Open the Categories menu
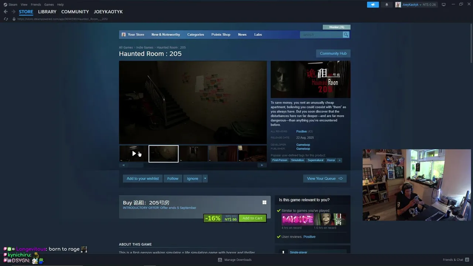The width and height of the screenshot is (473, 266). [x=195, y=35]
